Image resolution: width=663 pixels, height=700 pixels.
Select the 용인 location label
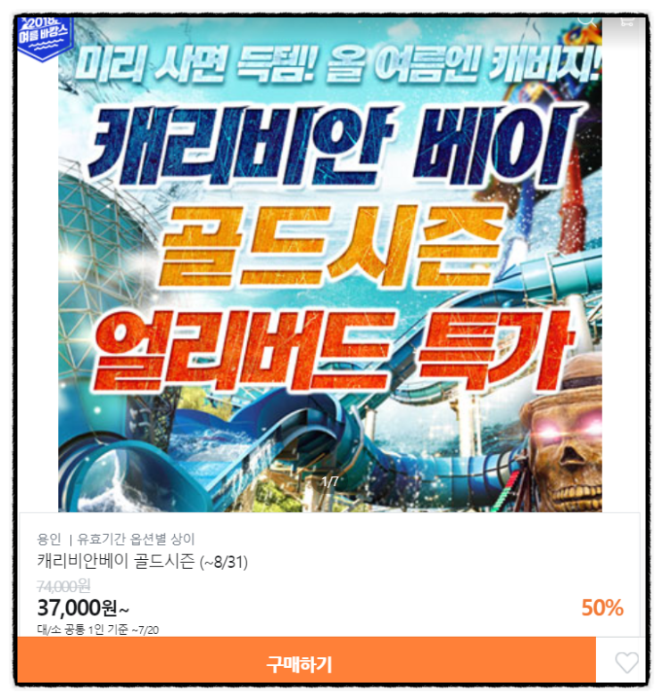click(x=49, y=539)
